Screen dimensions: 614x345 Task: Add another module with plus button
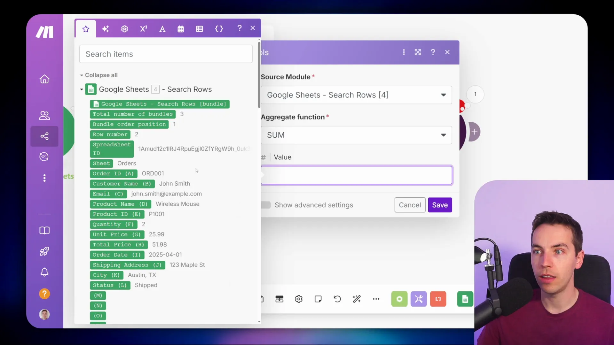point(475,132)
